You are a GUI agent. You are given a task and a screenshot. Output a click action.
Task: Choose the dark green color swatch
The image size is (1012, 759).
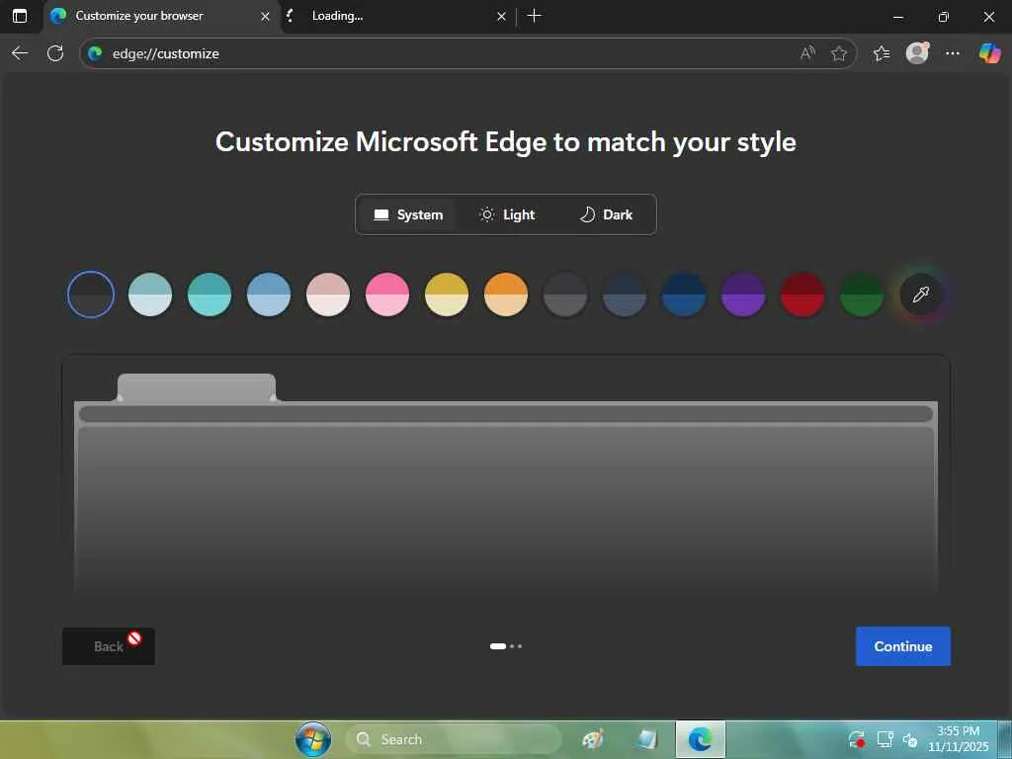coord(862,295)
